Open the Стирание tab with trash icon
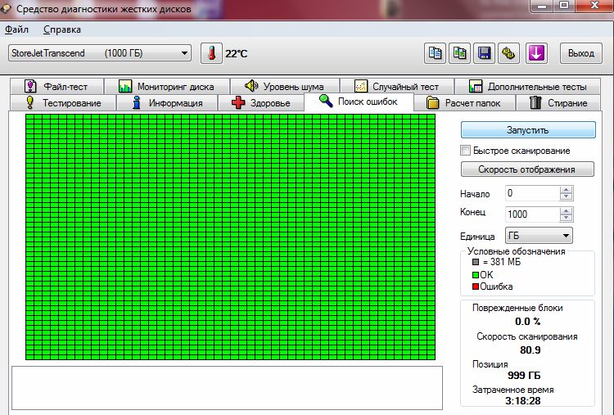Viewport: 614px width, 415px height. click(558, 103)
